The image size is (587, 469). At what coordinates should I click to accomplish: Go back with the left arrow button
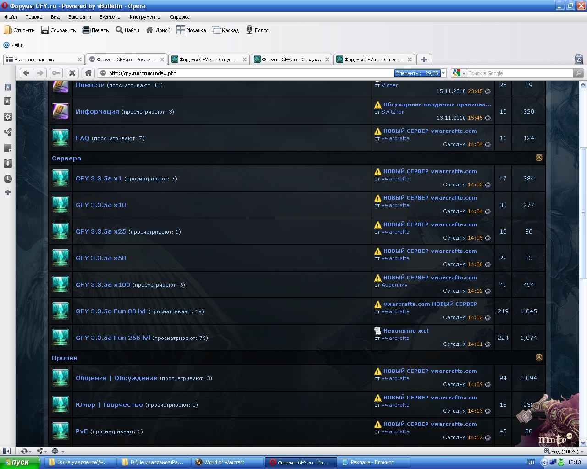[x=26, y=73]
